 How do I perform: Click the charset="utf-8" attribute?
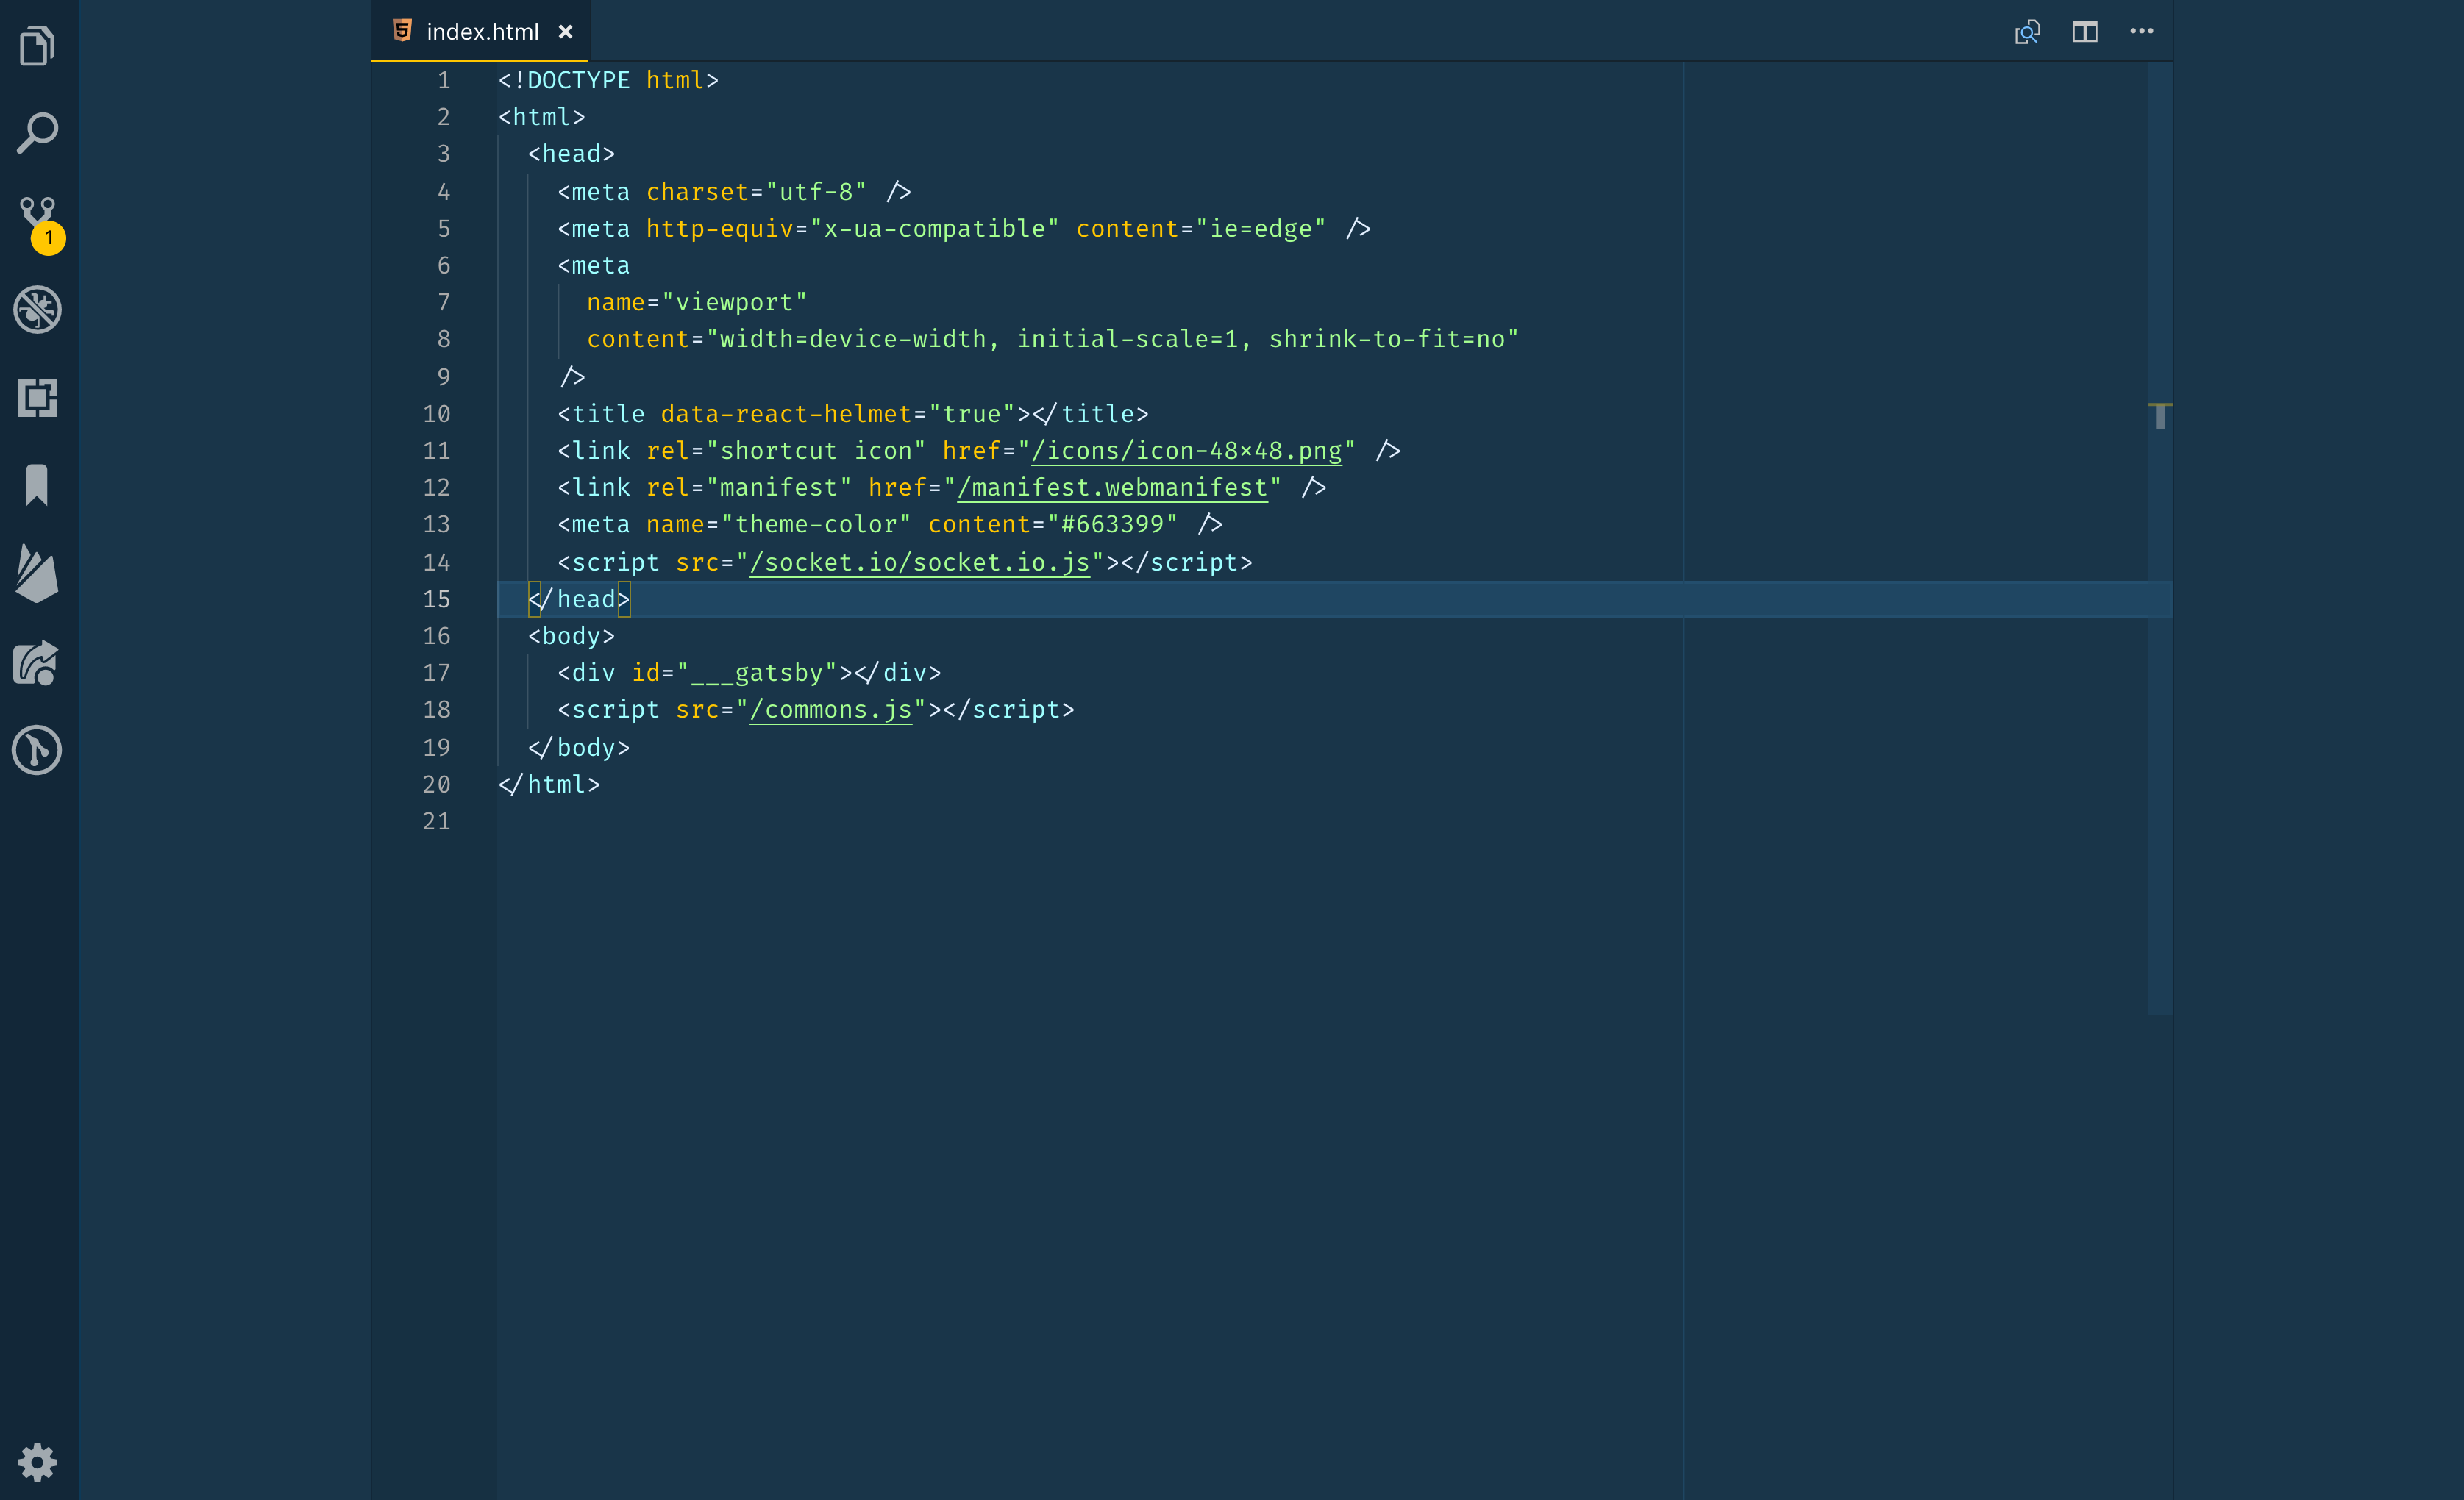(x=756, y=191)
